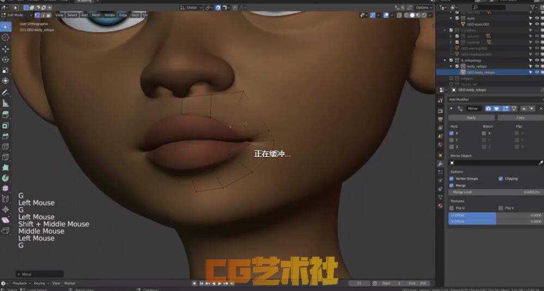This screenshot has width=544, height=291.
Task: Open the Face menu
Action: [135, 15]
